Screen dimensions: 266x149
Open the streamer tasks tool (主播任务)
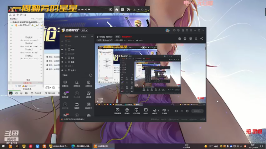[x=88, y=84]
